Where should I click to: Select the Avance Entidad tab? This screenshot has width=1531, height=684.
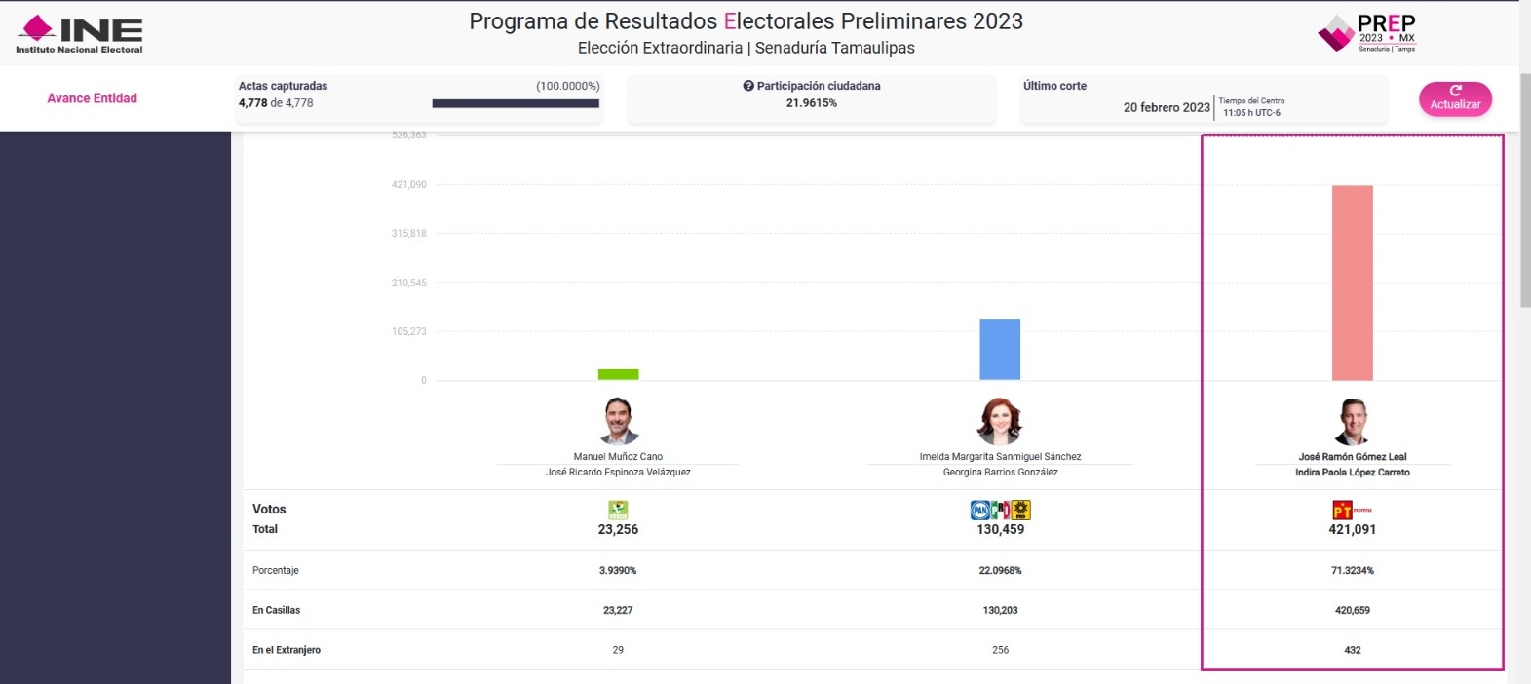[93, 98]
